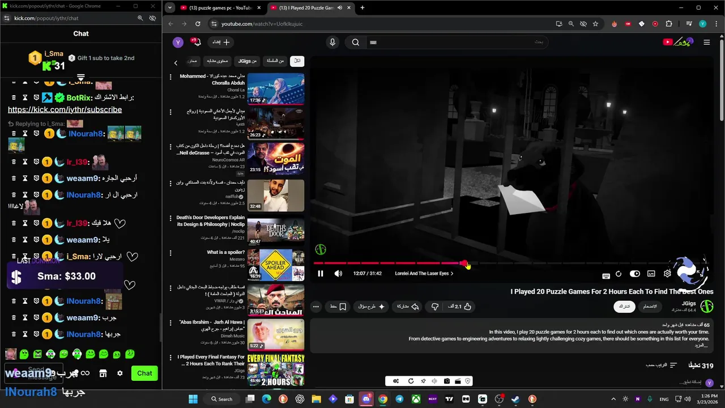Open Every Final Fantasy video thumbnail

[x=276, y=370]
